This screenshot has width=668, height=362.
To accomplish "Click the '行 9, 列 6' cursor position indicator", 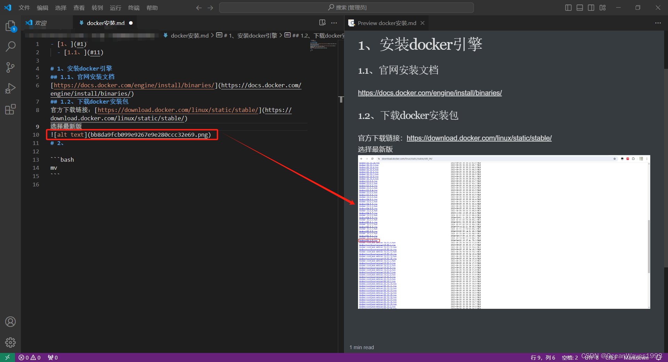I will tap(543, 357).
